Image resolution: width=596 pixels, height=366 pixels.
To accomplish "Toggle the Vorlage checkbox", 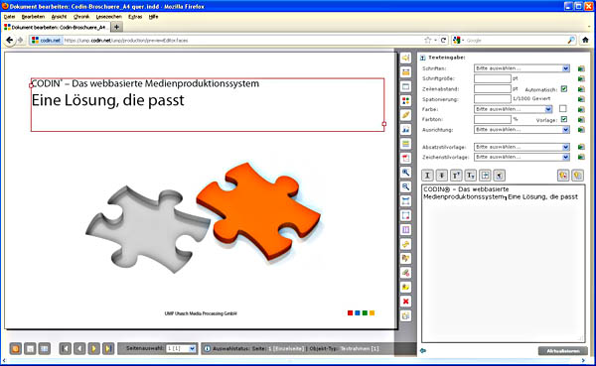I will pos(564,119).
